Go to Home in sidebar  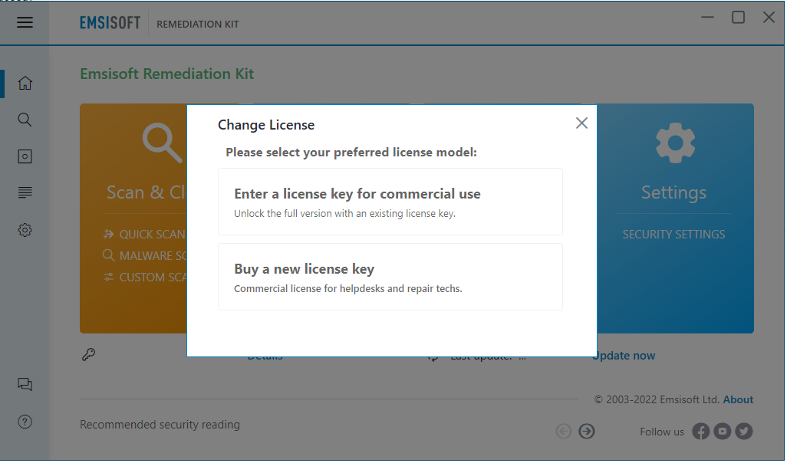point(25,83)
